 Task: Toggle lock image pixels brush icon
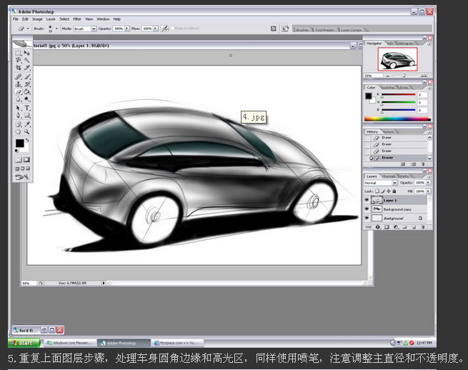[383, 191]
